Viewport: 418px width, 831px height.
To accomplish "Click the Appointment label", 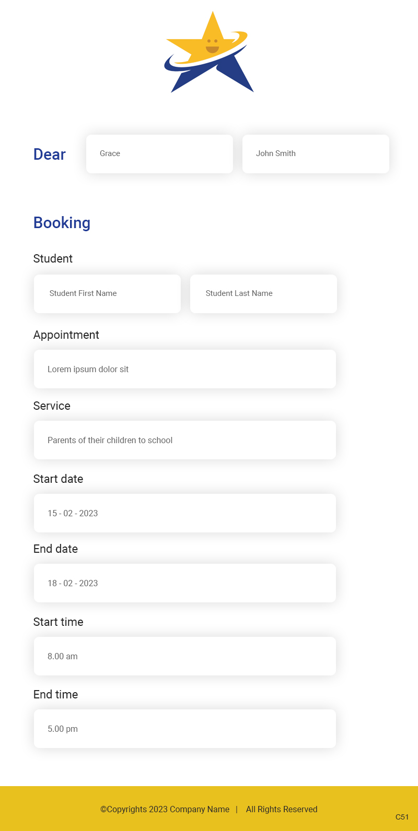I will click(x=66, y=335).
